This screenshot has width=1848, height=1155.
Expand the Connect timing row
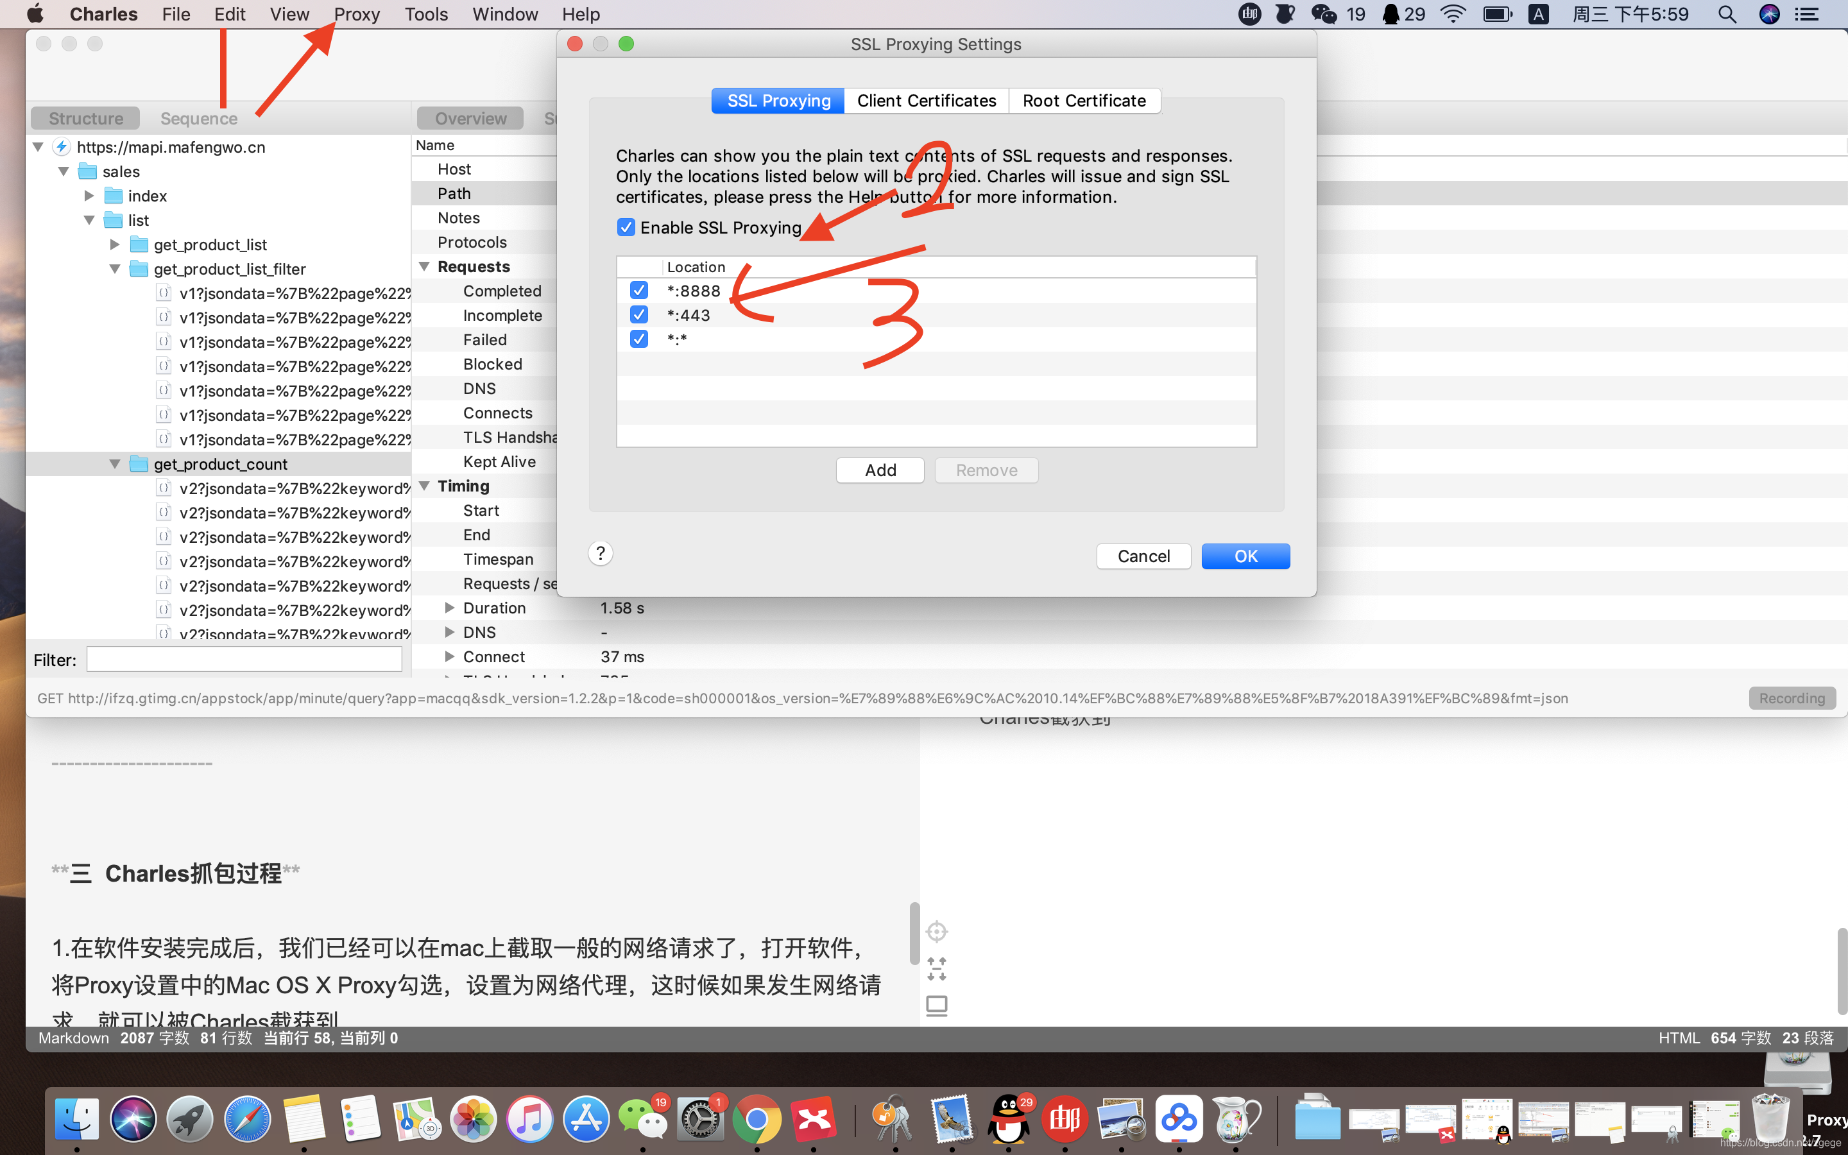pyautogui.click(x=450, y=657)
